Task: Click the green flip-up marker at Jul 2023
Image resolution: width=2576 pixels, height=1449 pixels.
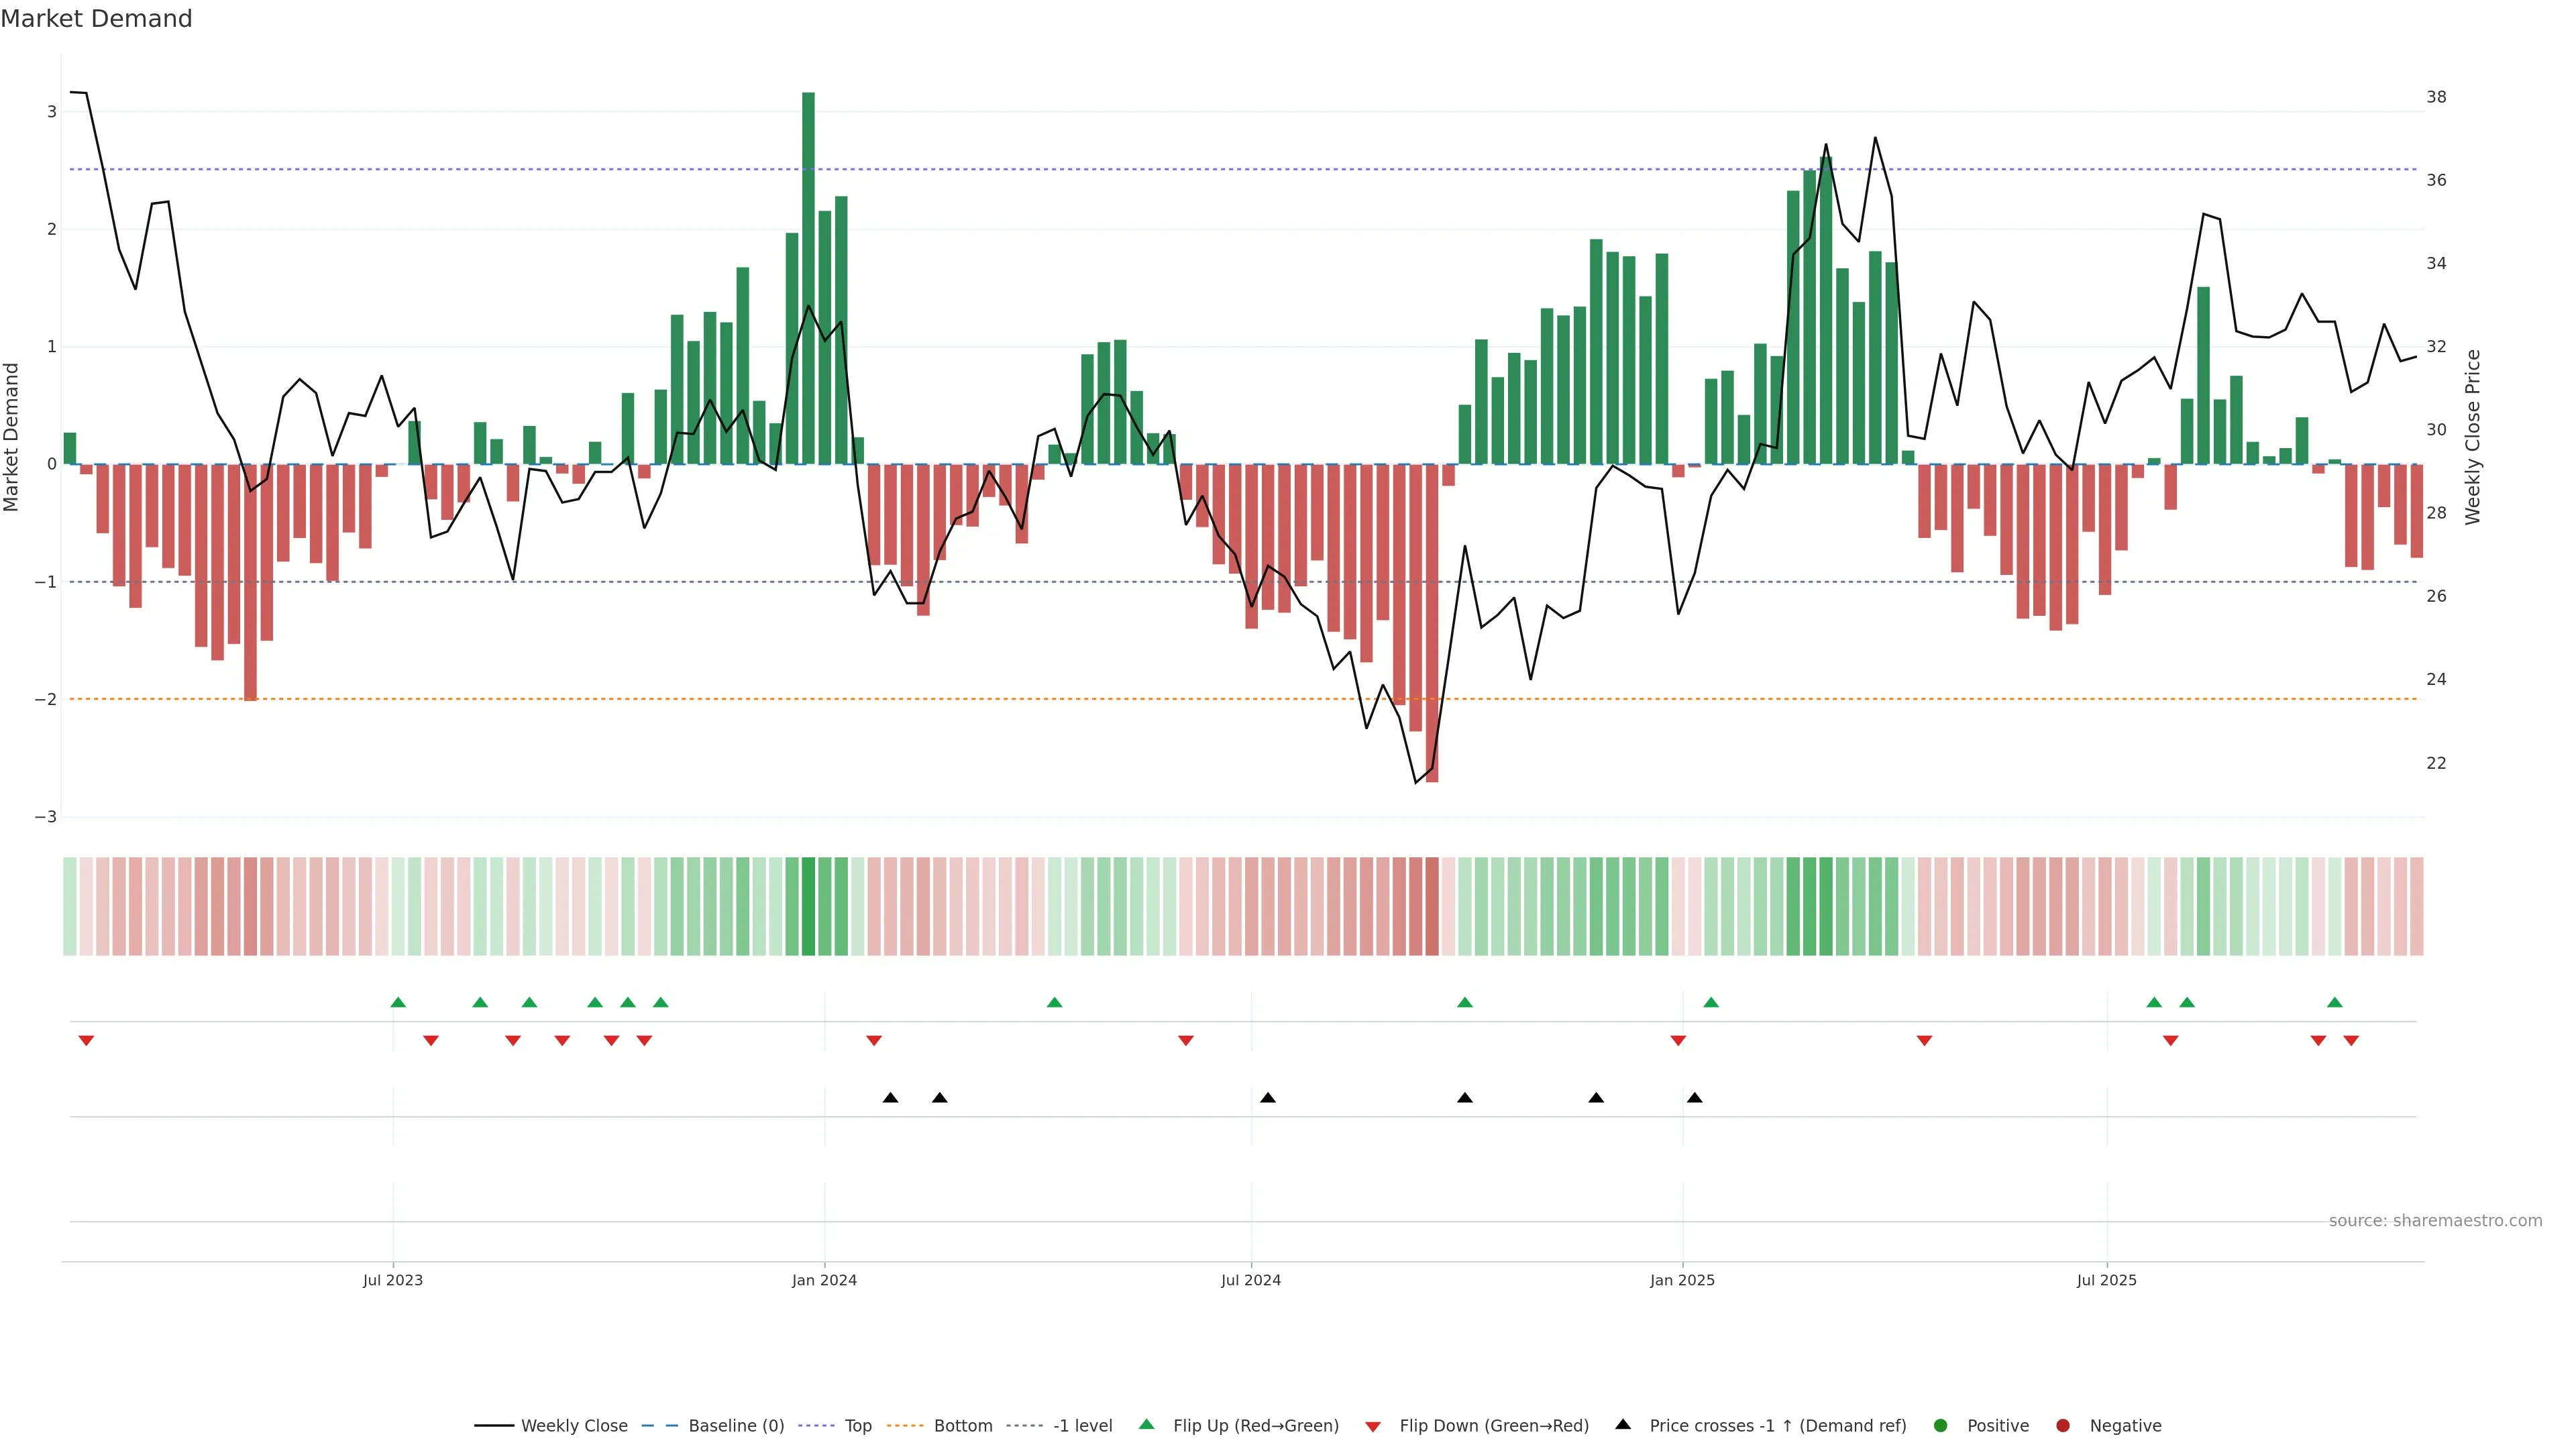Action: click(x=398, y=1002)
